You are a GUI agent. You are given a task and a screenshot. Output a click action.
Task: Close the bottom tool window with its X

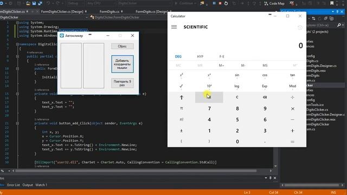(x=275, y=178)
